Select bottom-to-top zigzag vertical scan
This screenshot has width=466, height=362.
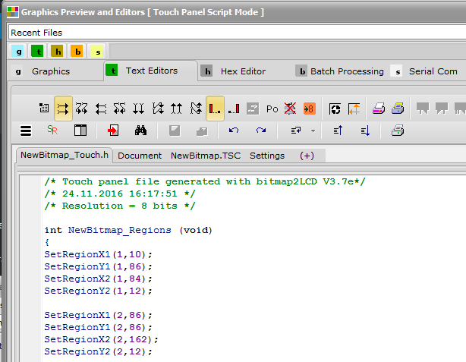click(x=196, y=109)
